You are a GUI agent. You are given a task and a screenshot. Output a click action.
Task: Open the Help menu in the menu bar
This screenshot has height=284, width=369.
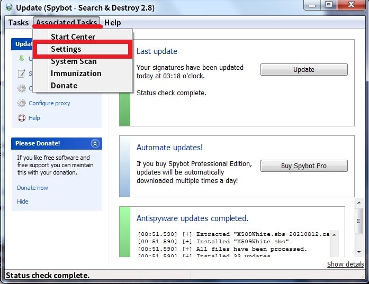[x=112, y=23]
